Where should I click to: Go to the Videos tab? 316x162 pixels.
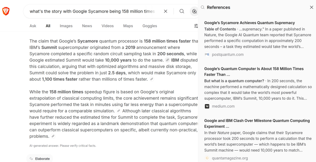coord(107,26)
